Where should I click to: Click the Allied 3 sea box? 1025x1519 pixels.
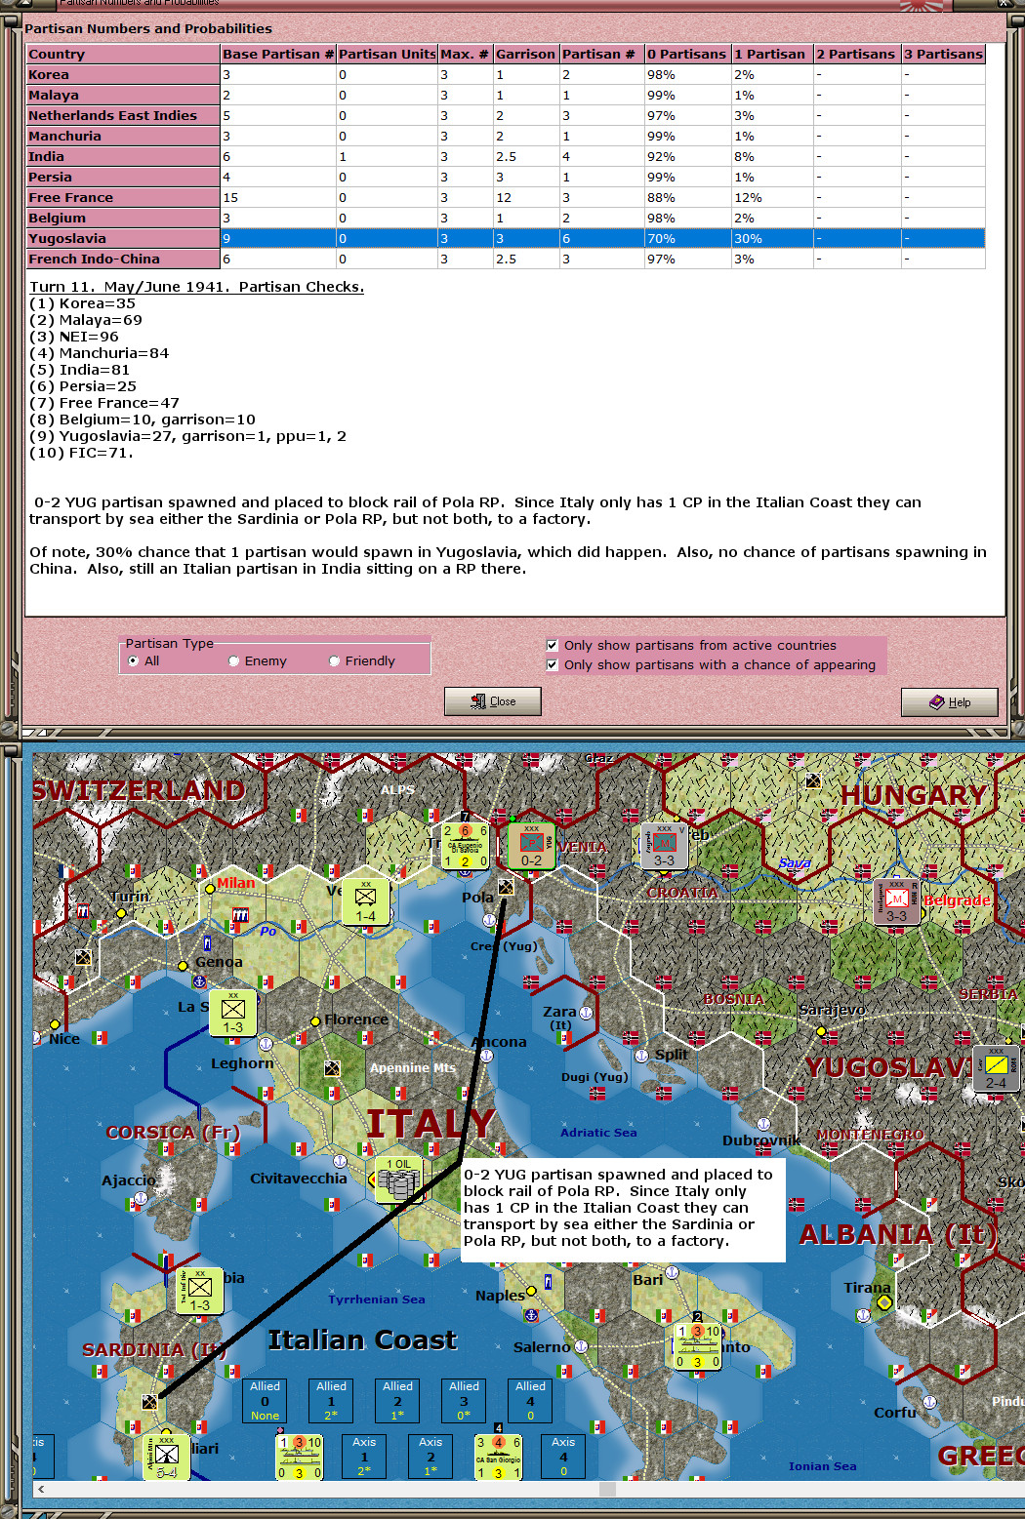(464, 1400)
